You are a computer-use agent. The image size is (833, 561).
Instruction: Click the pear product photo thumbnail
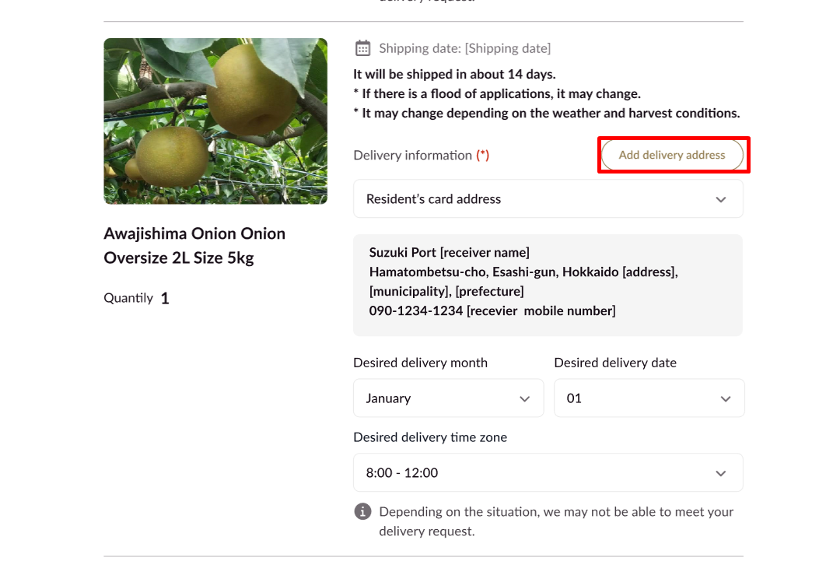pos(215,121)
